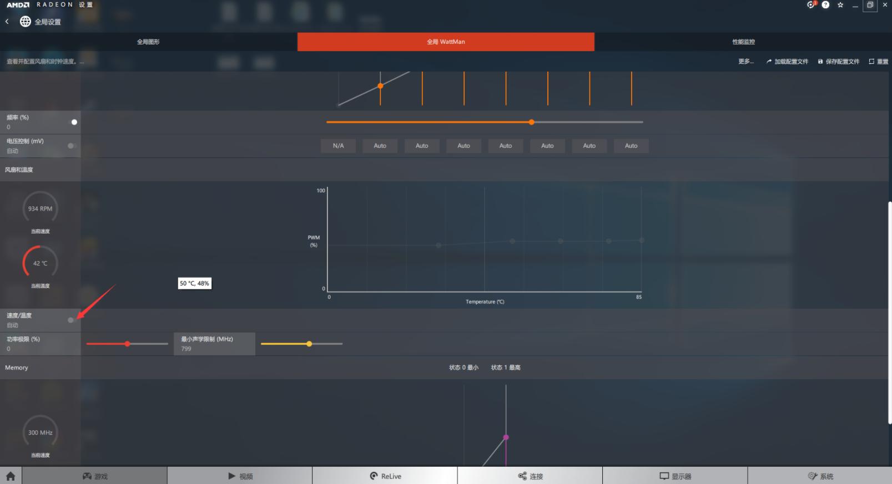Toggle the 速度/温度 auto switch
892x484 pixels.
(x=71, y=320)
